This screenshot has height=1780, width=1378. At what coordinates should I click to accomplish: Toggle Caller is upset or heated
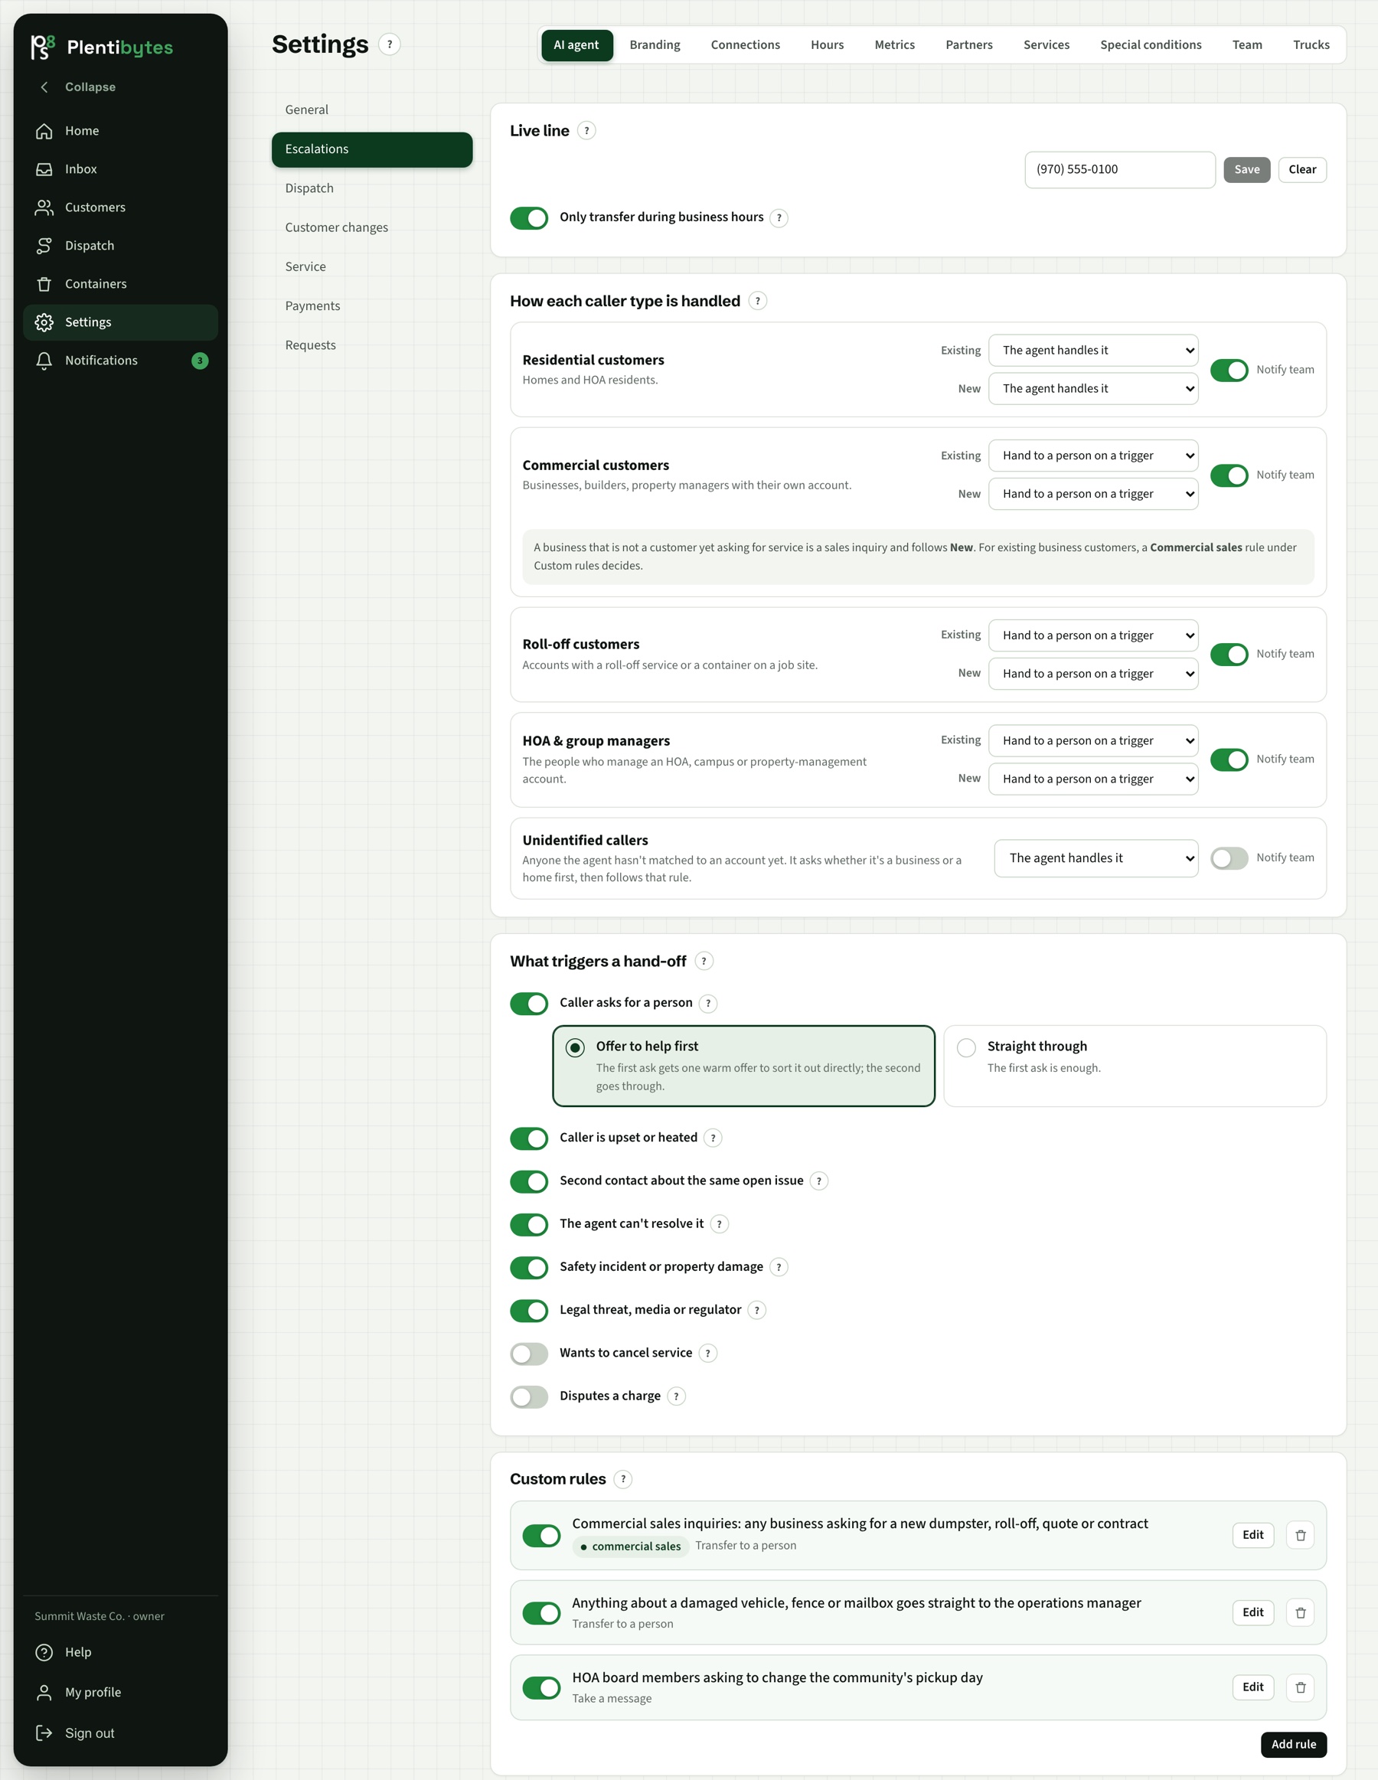tap(529, 1138)
